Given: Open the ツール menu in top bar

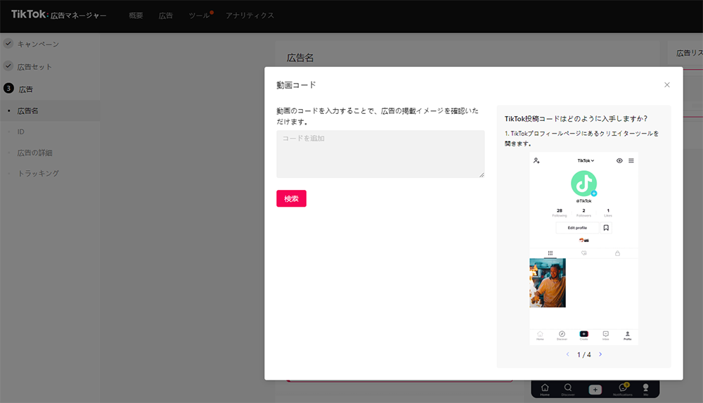Looking at the screenshot, I should click(x=200, y=15).
